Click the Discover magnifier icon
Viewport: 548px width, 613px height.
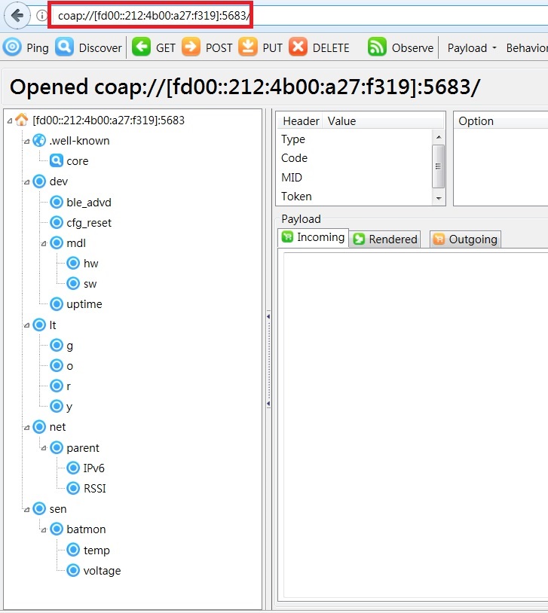[x=64, y=47]
